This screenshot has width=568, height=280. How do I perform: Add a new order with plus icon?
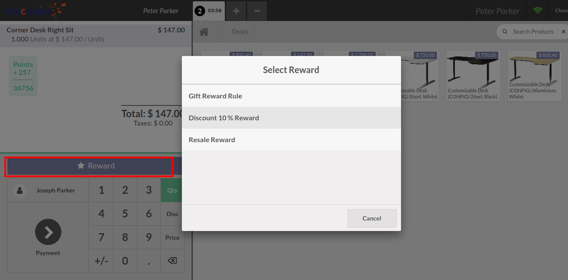236,11
